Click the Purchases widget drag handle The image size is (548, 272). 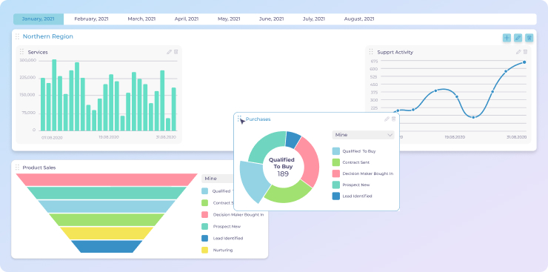pos(239,119)
